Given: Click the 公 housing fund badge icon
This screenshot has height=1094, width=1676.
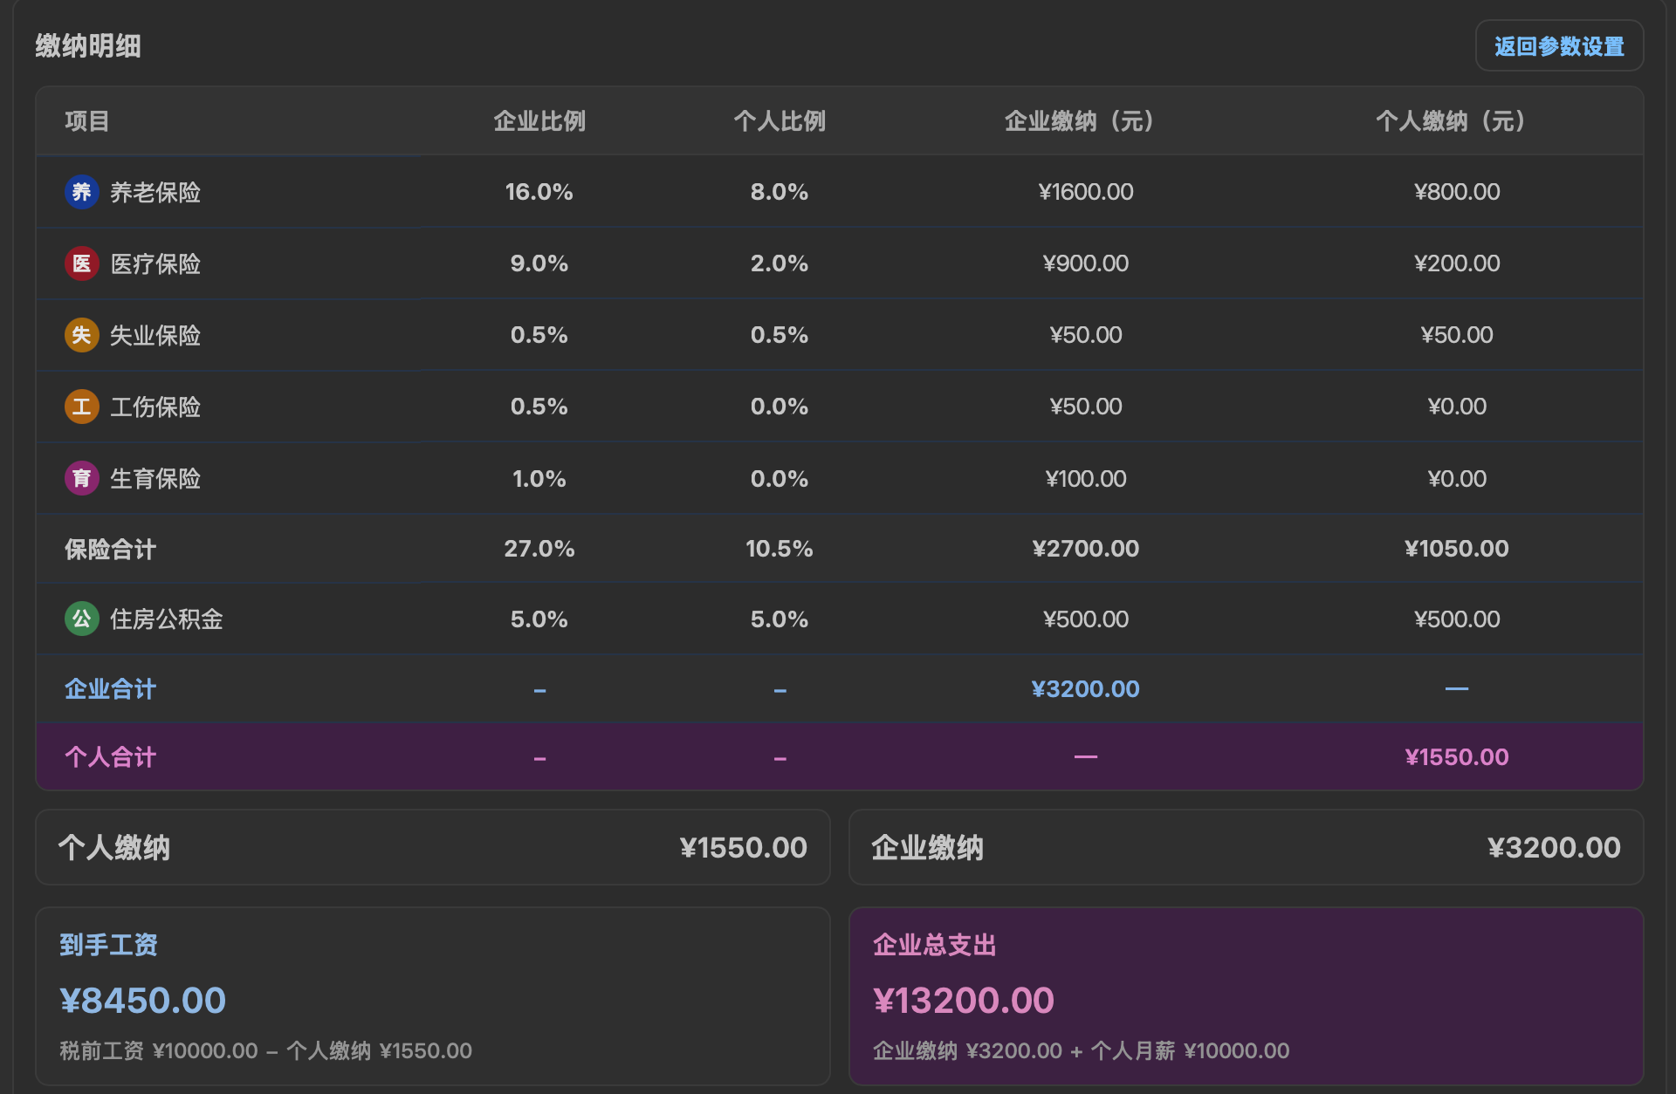Looking at the screenshot, I should click(81, 619).
